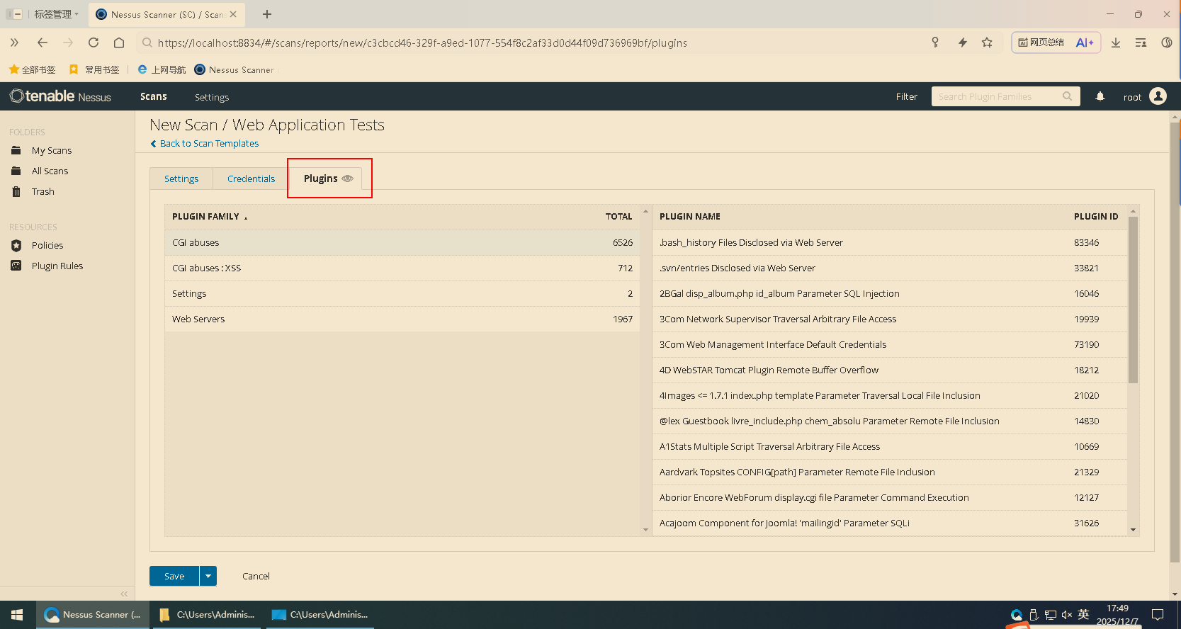Open the Windows Start menu
The image size is (1181, 629).
18,615
